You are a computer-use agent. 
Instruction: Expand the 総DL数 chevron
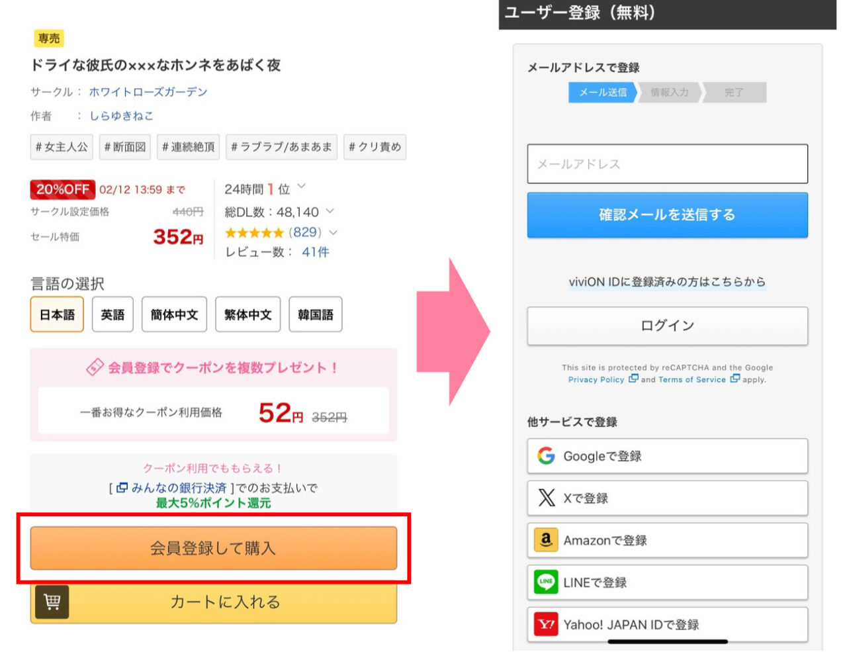tap(330, 211)
